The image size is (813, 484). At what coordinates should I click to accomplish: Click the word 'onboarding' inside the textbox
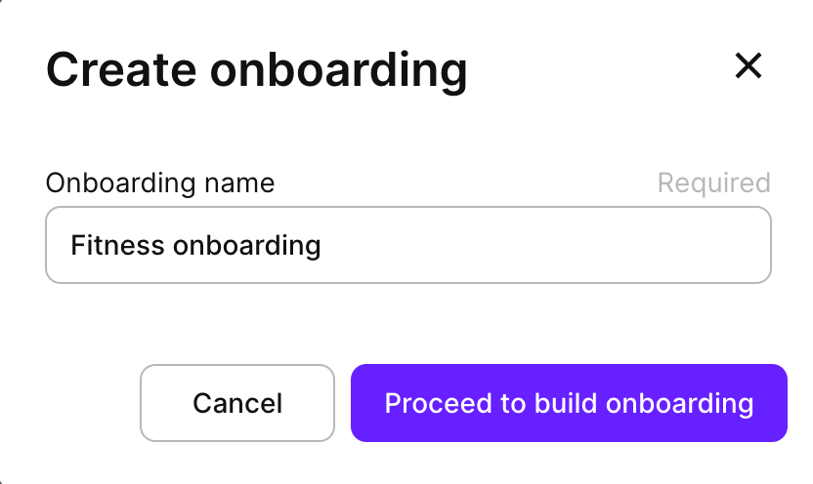point(247,247)
